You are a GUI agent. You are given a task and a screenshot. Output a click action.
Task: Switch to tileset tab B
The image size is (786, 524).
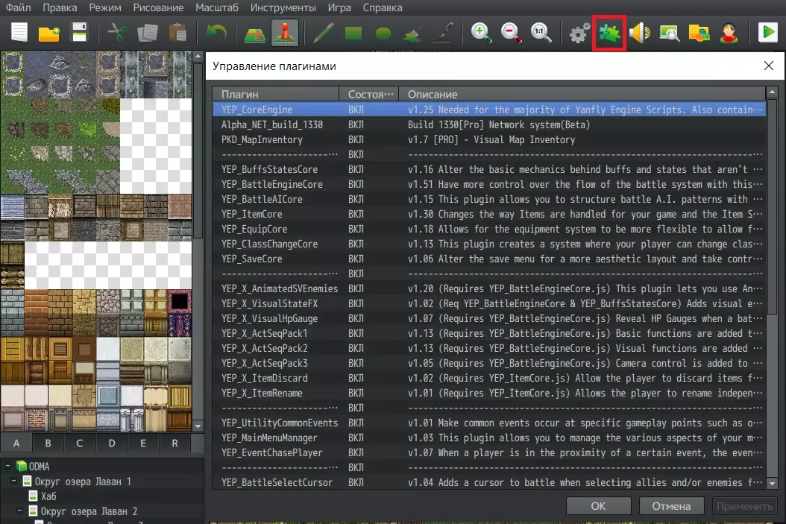pyautogui.click(x=47, y=443)
